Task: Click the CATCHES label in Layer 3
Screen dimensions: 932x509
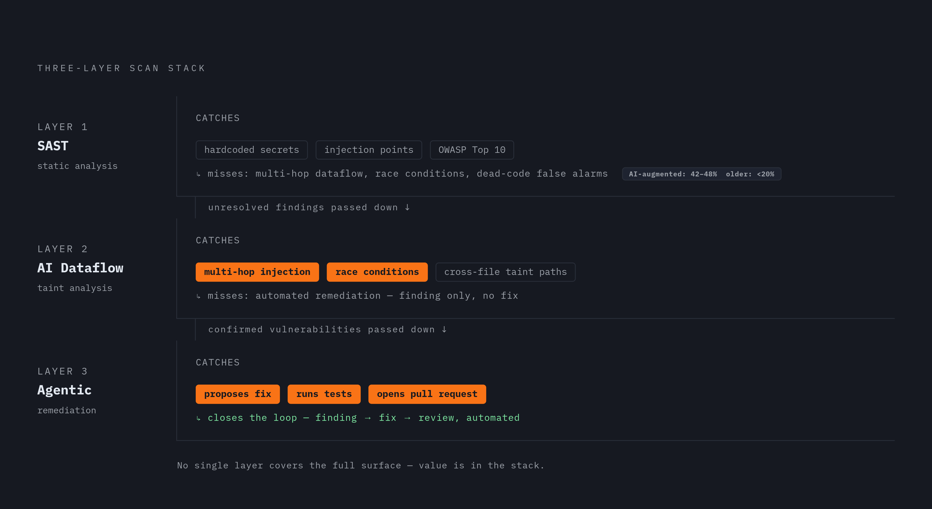Action: [x=218, y=362]
